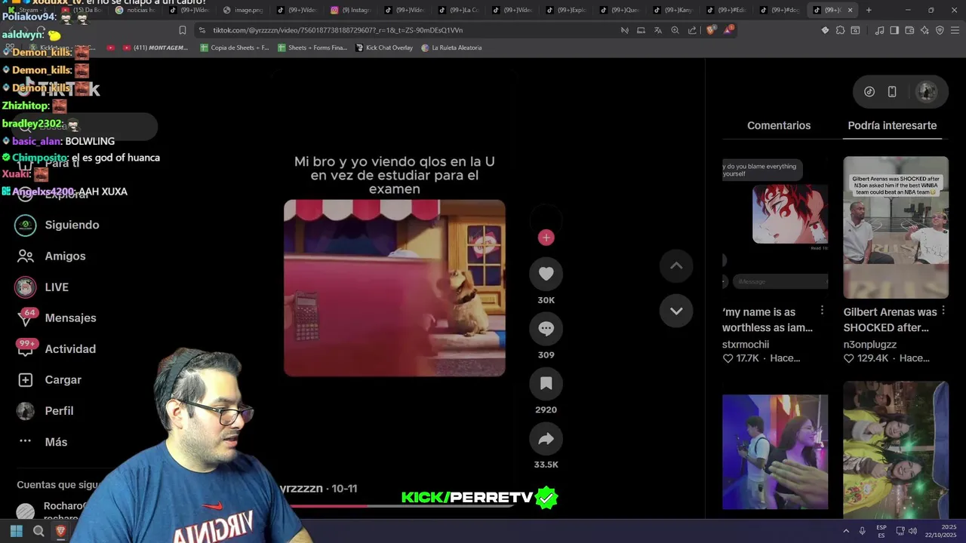Open the browser hamburger main menu
Image resolution: width=966 pixels, height=543 pixels.
955,30
